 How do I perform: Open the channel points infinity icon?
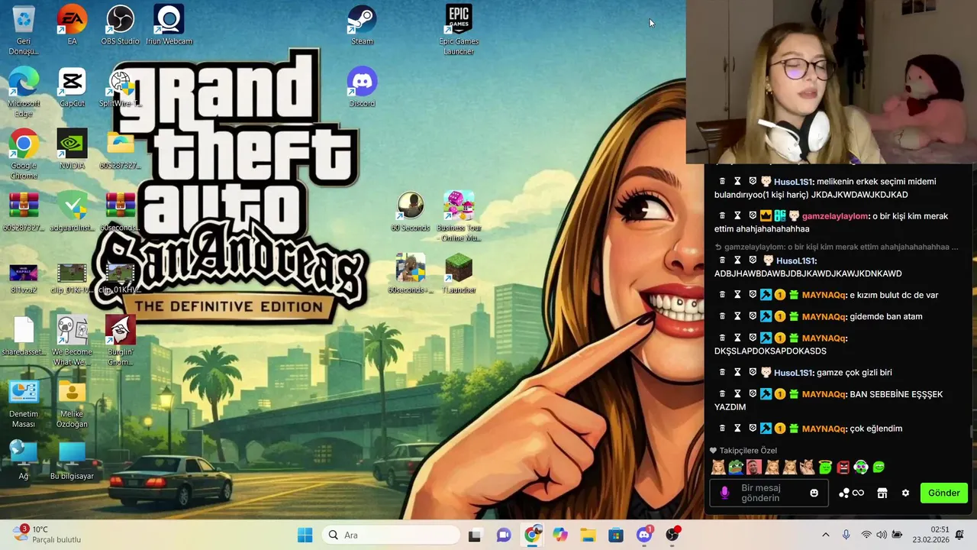851,493
